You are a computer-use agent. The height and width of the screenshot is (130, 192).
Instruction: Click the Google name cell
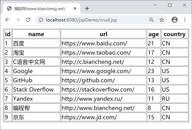(x=36, y=71)
